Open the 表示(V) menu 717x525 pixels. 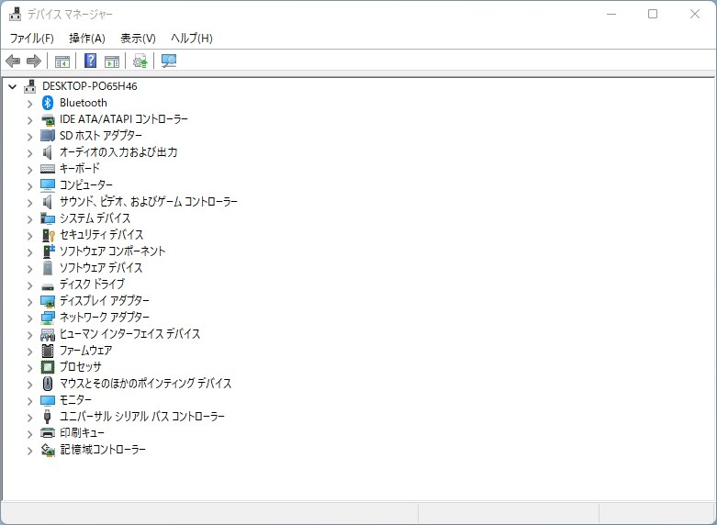click(x=138, y=39)
